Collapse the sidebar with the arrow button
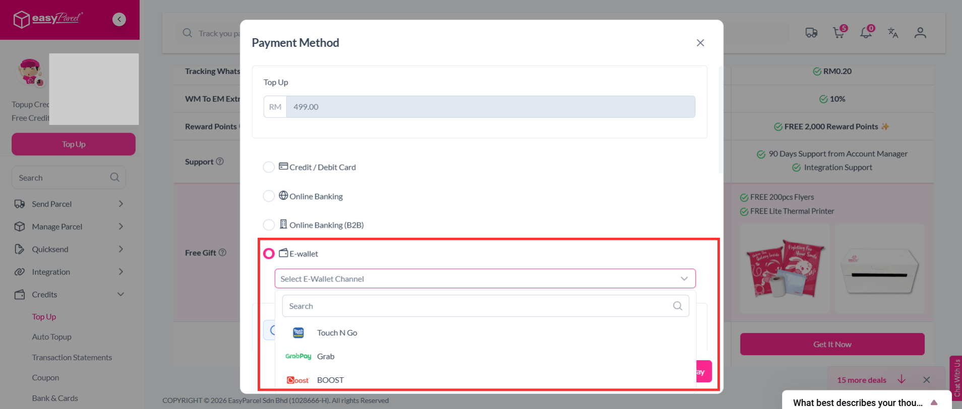Image resolution: width=962 pixels, height=409 pixels. point(119,19)
